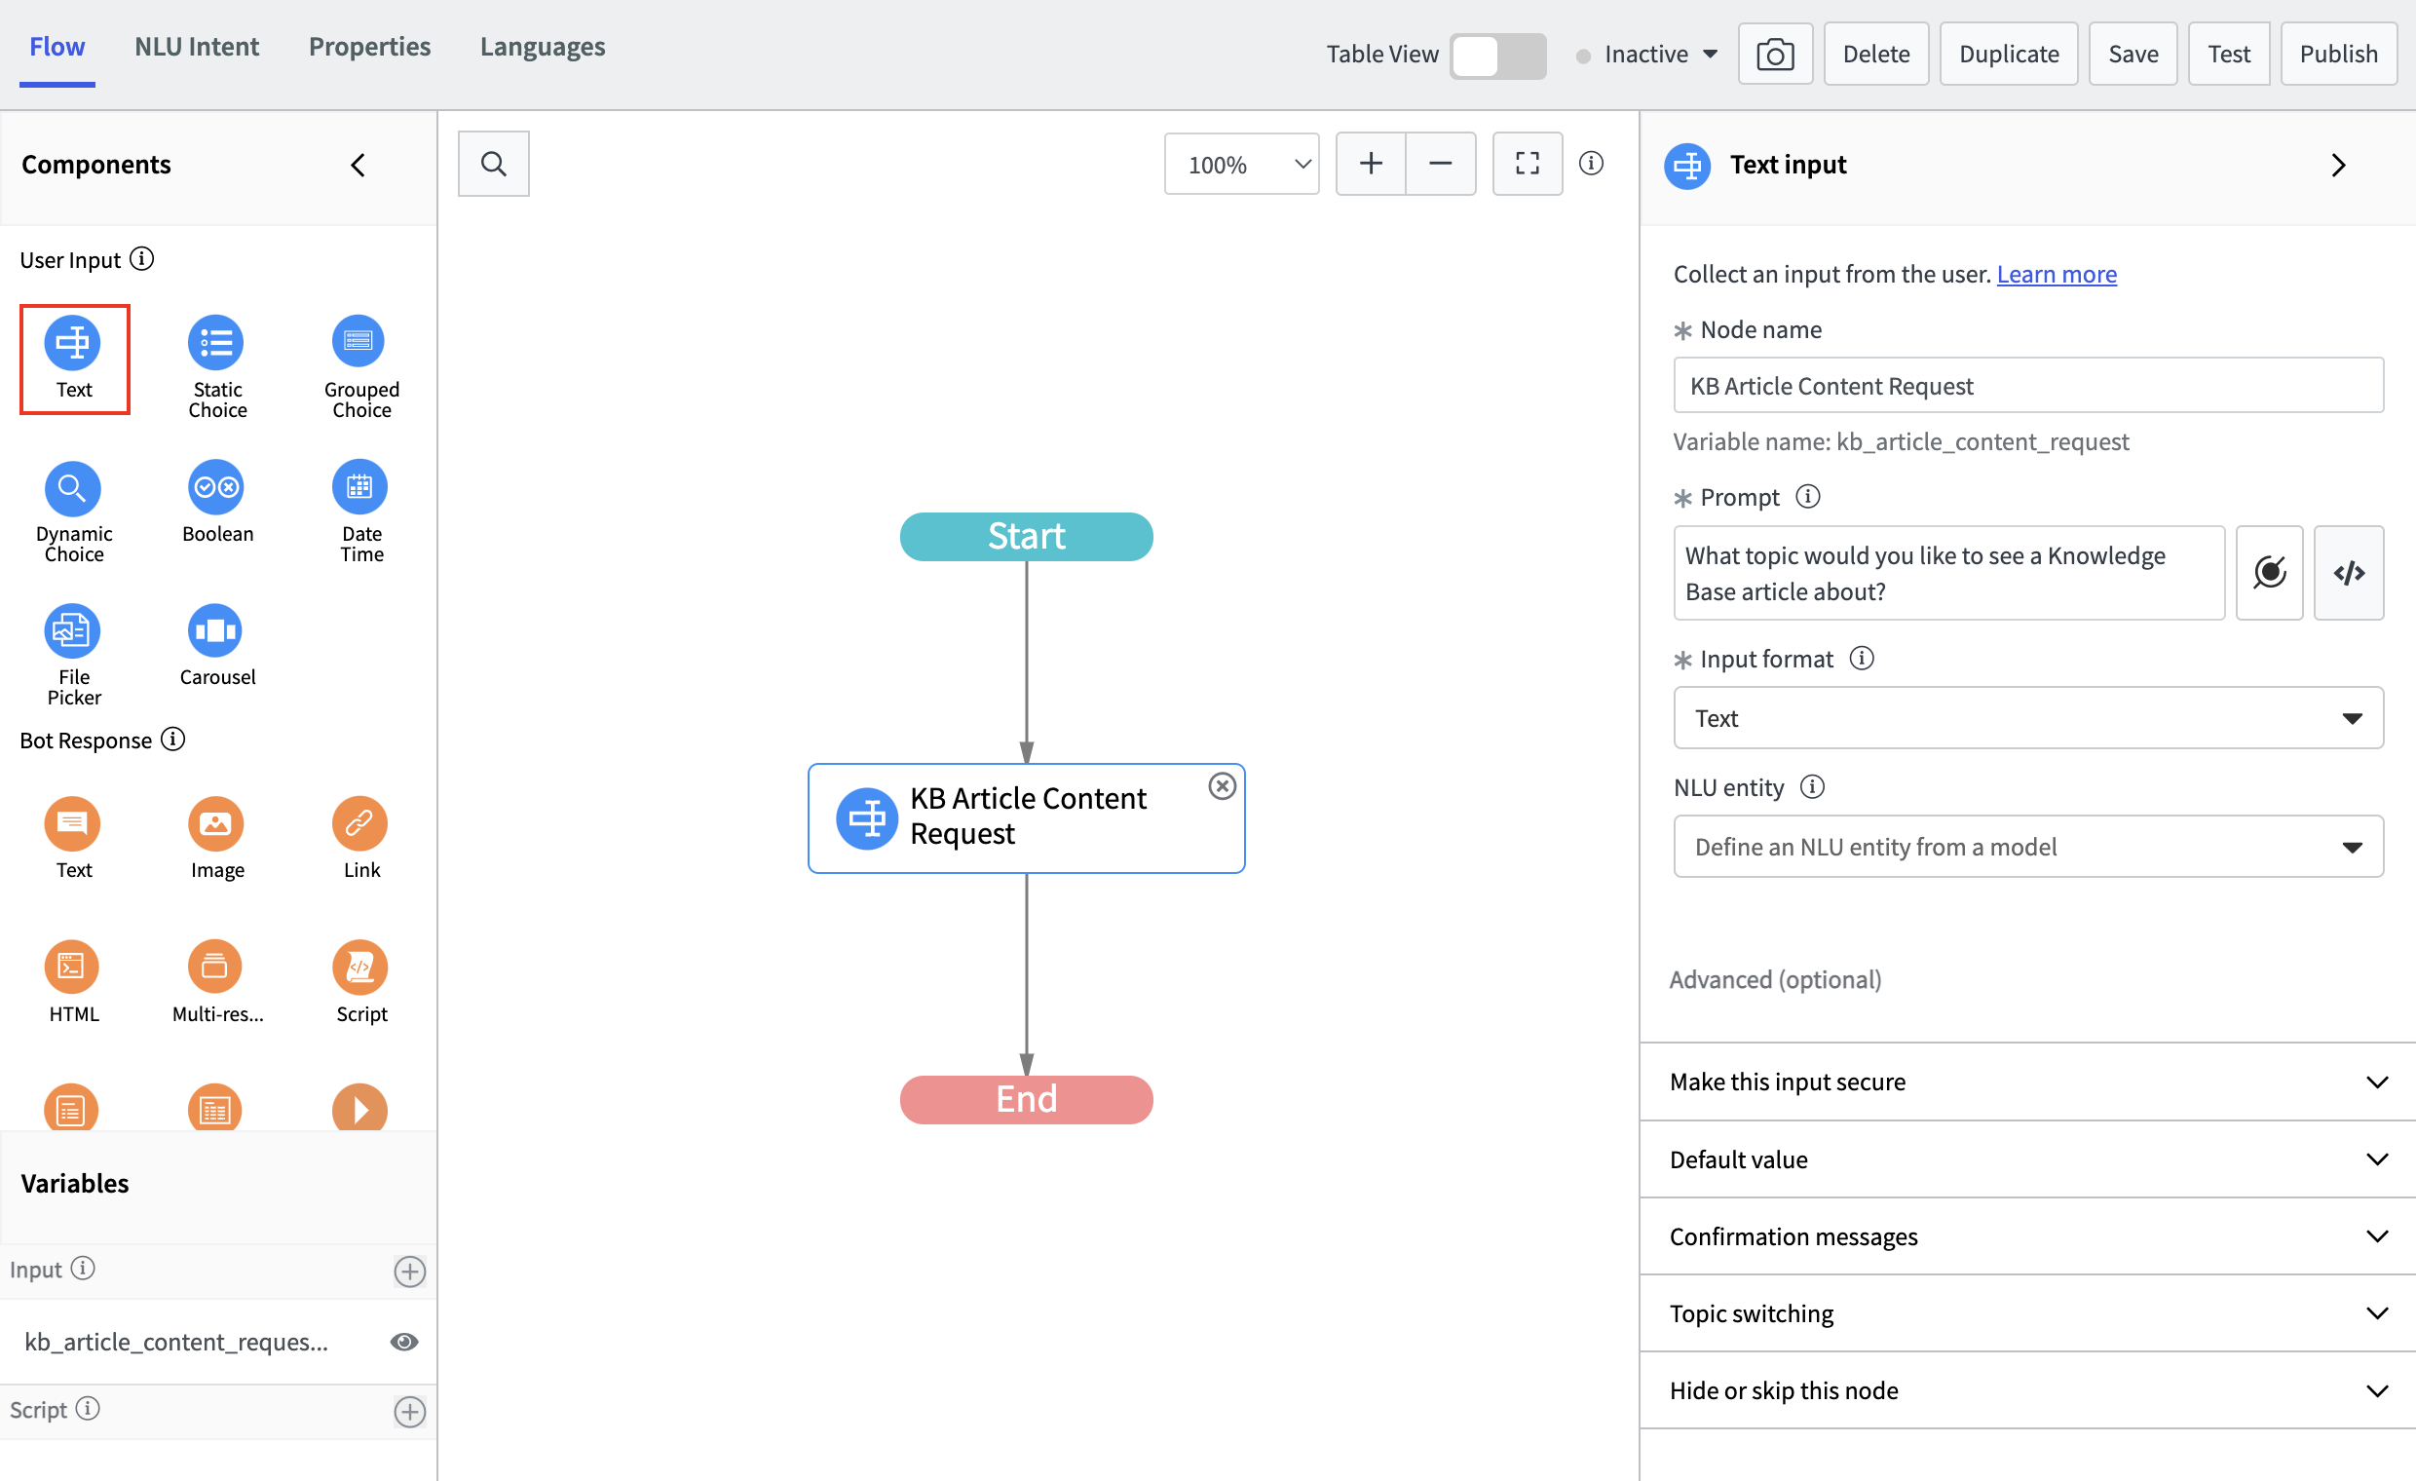
Task: Take a snapshot with the camera button
Action: click(x=1775, y=54)
